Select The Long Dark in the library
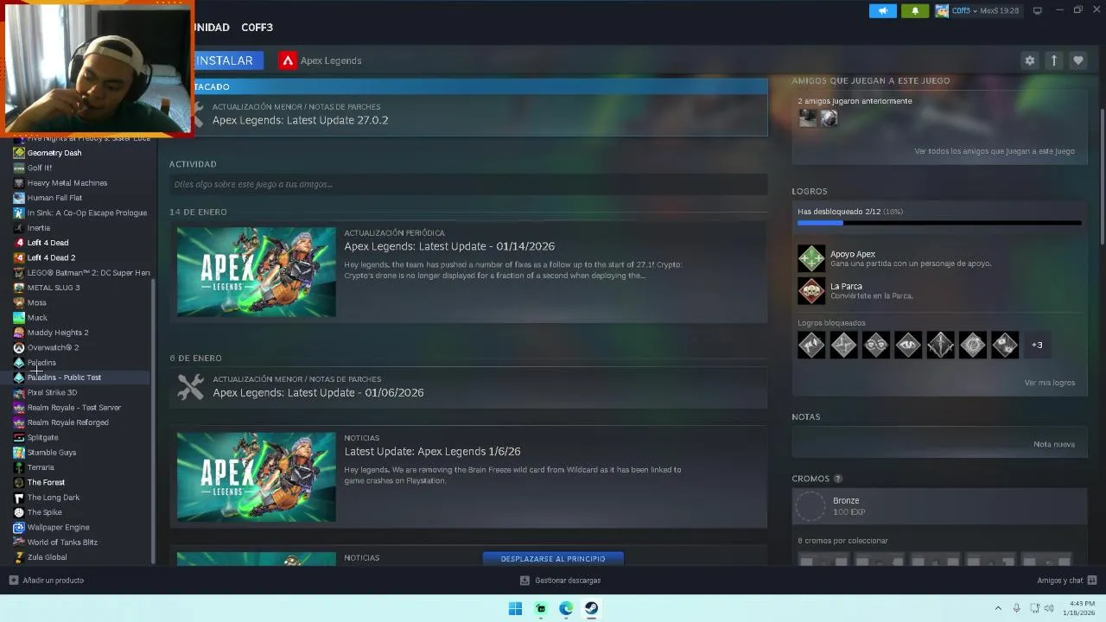 pyautogui.click(x=54, y=498)
